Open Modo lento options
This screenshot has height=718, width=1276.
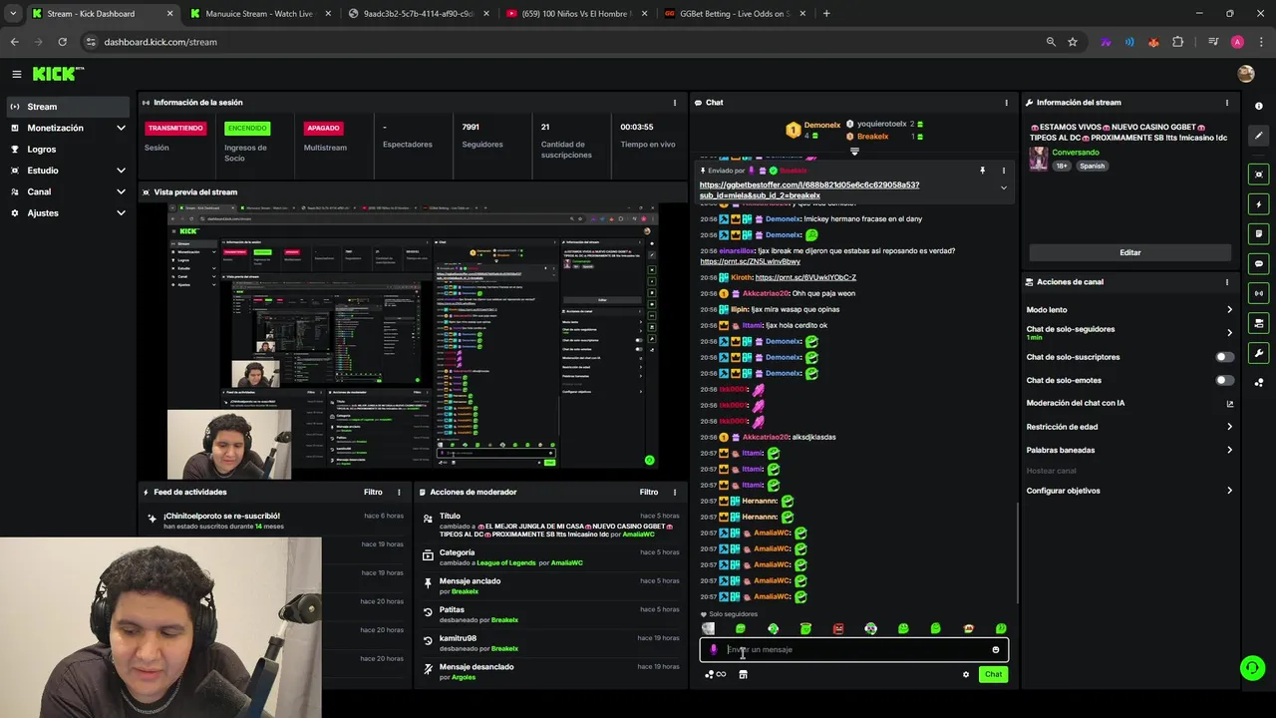tap(1129, 310)
